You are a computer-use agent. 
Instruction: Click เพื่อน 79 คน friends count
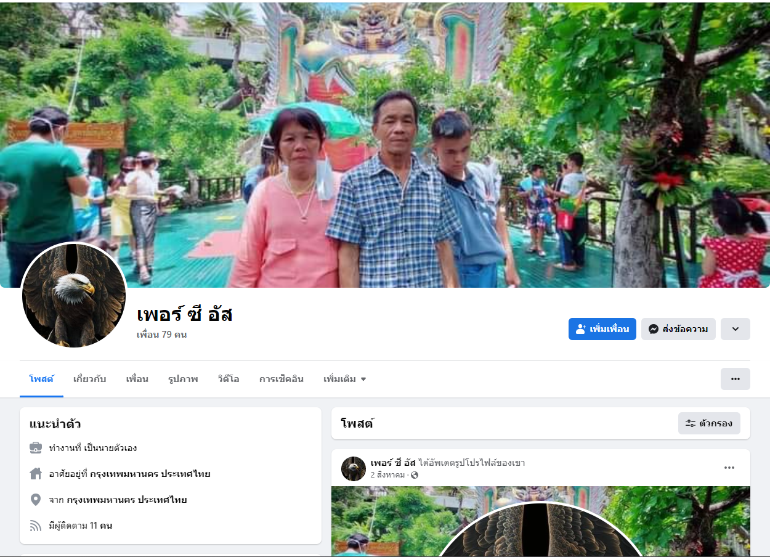161,335
